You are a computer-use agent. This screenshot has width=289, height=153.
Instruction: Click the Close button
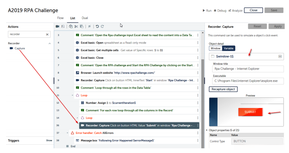point(253,10)
